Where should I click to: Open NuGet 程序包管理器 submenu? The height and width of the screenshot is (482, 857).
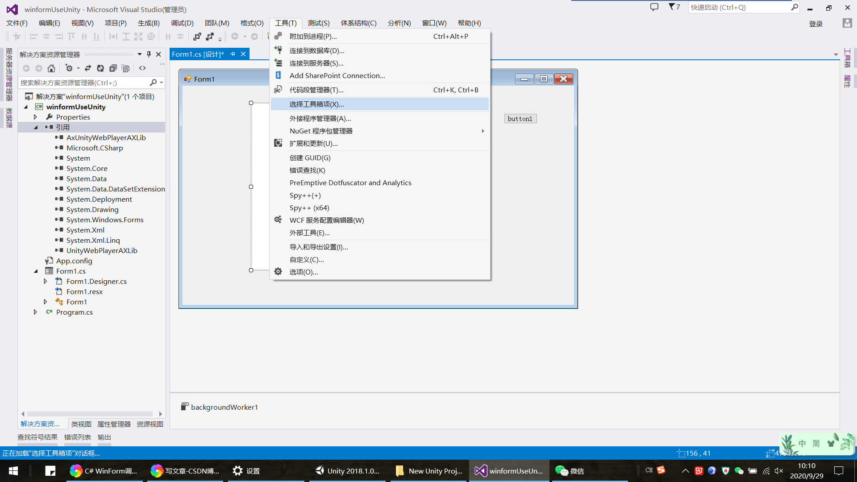[321, 131]
